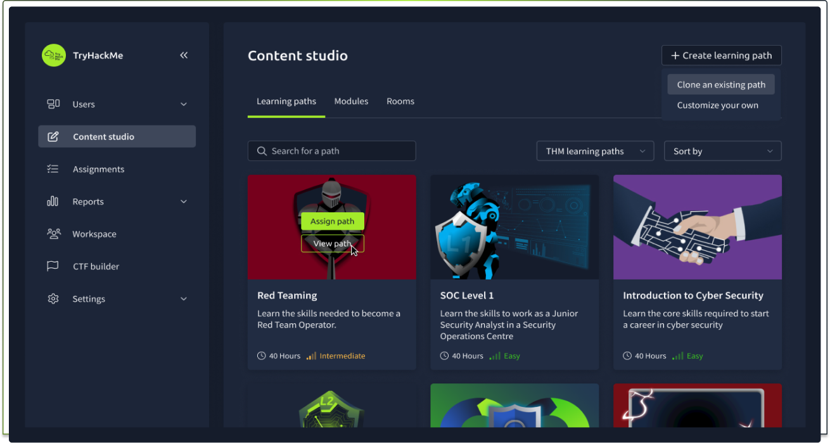Screen dimensions: 830x443
Task: Open the Sort by dropdown
Action: tap(722, 151)
